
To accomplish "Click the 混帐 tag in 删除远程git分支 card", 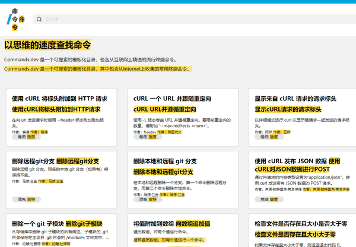I will click(x=26, y=199).
